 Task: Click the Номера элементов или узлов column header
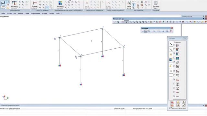coord(143,109)
